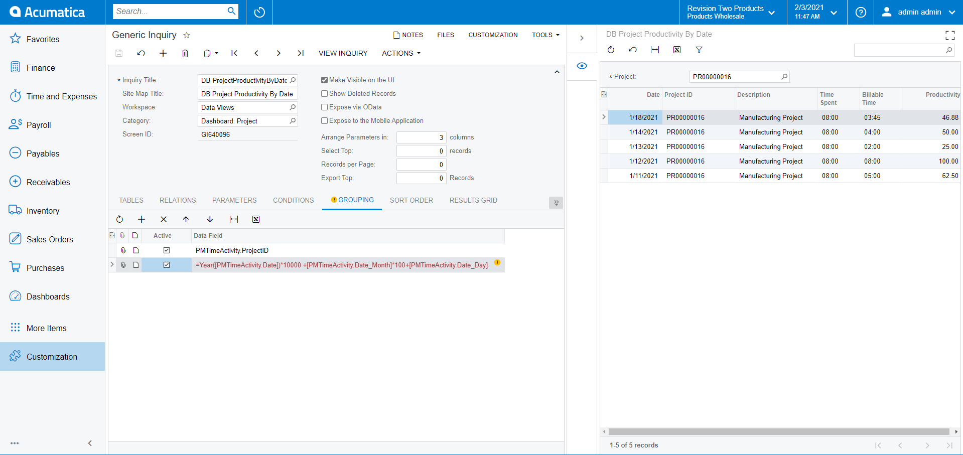
Task: Open the admin admin user menu
Action: click(x=918, y=12)
